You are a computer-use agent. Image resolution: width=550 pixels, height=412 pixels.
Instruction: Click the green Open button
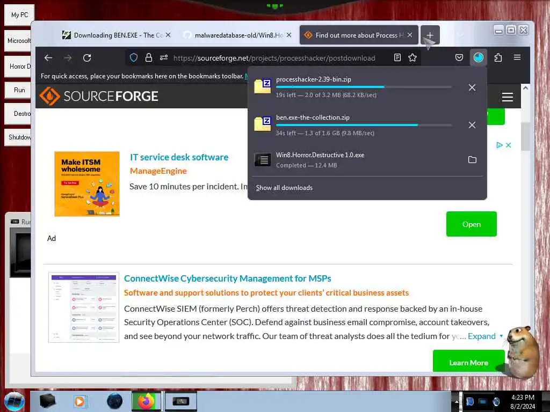click(x=472, y=224)
